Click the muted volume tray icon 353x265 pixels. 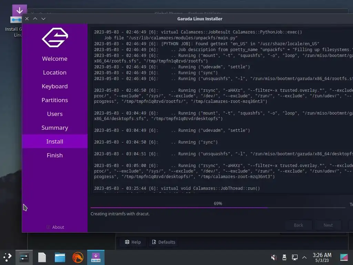coord(274,257)
